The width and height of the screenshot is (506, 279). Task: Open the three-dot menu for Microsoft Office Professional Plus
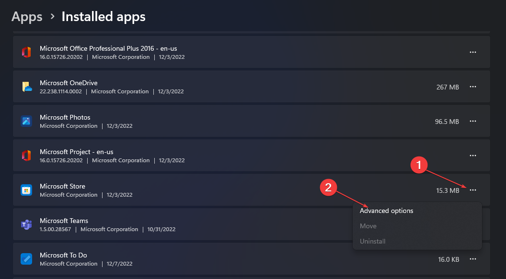click(473, 52)
